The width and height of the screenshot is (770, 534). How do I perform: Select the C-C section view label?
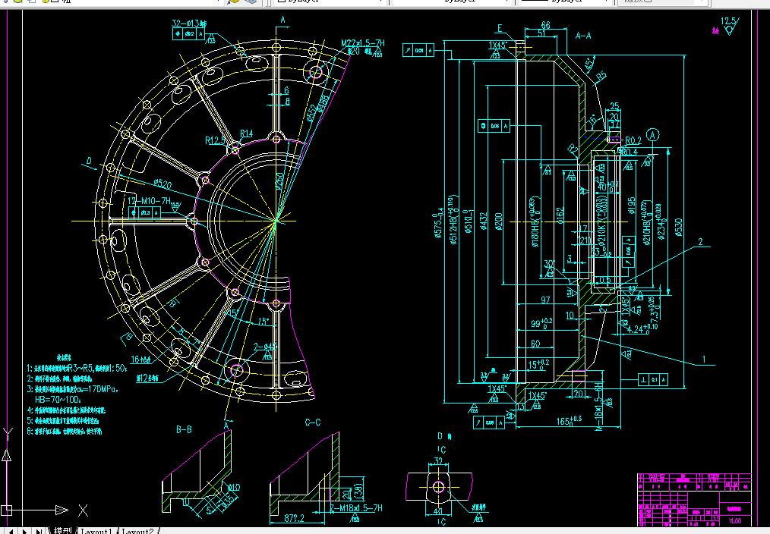click(x=313, y=422)
